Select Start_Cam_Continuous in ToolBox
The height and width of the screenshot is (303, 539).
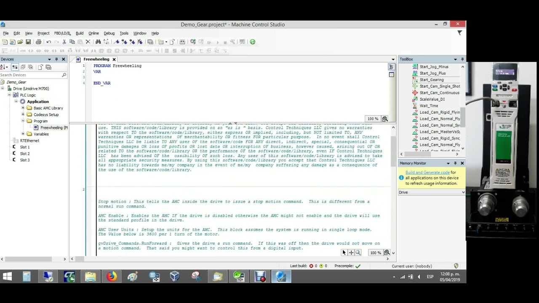point(439,93)
